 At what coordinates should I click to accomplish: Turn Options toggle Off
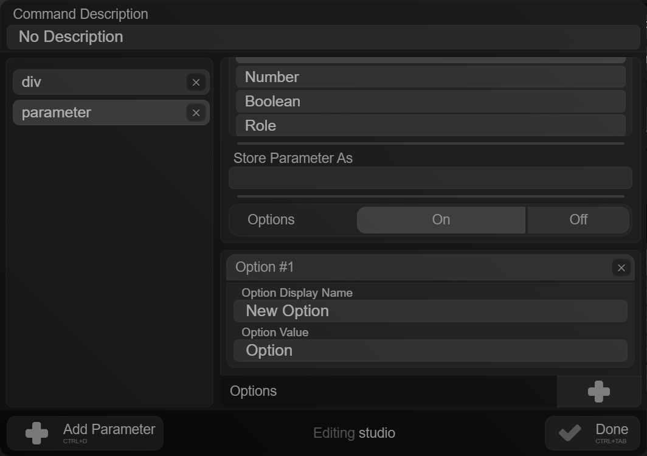pos(578,219)
